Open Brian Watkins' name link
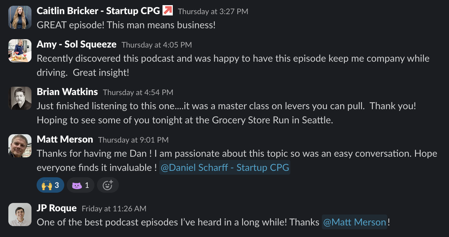449x237 pixels. point(67,92)
